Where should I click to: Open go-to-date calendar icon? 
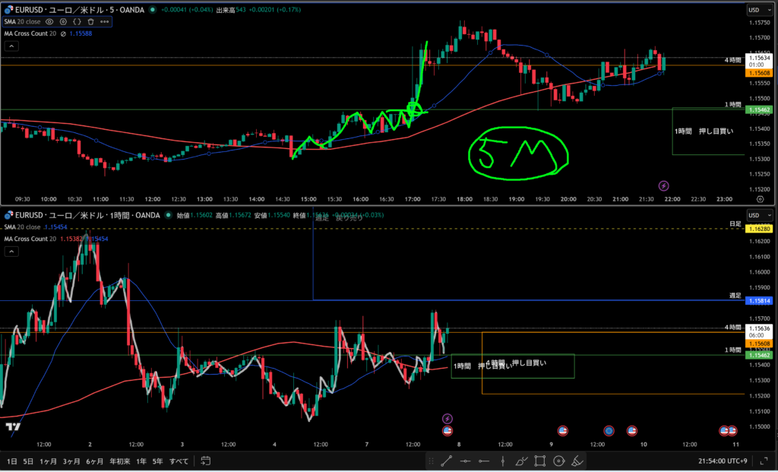pos(205,461)
